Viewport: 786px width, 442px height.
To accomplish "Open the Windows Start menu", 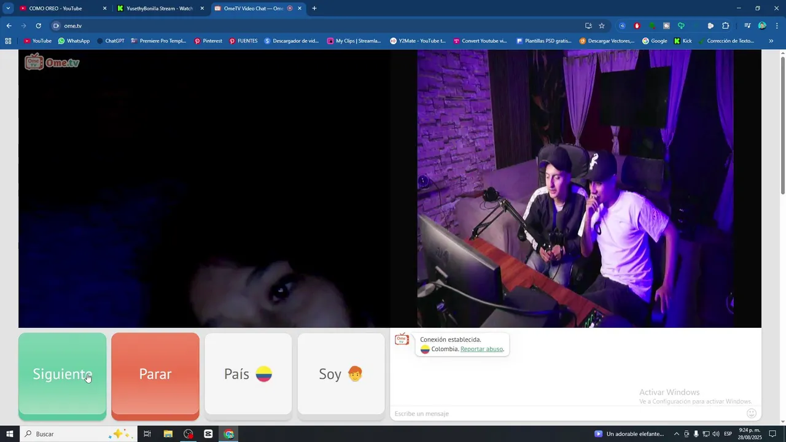I will click(9, 434).
